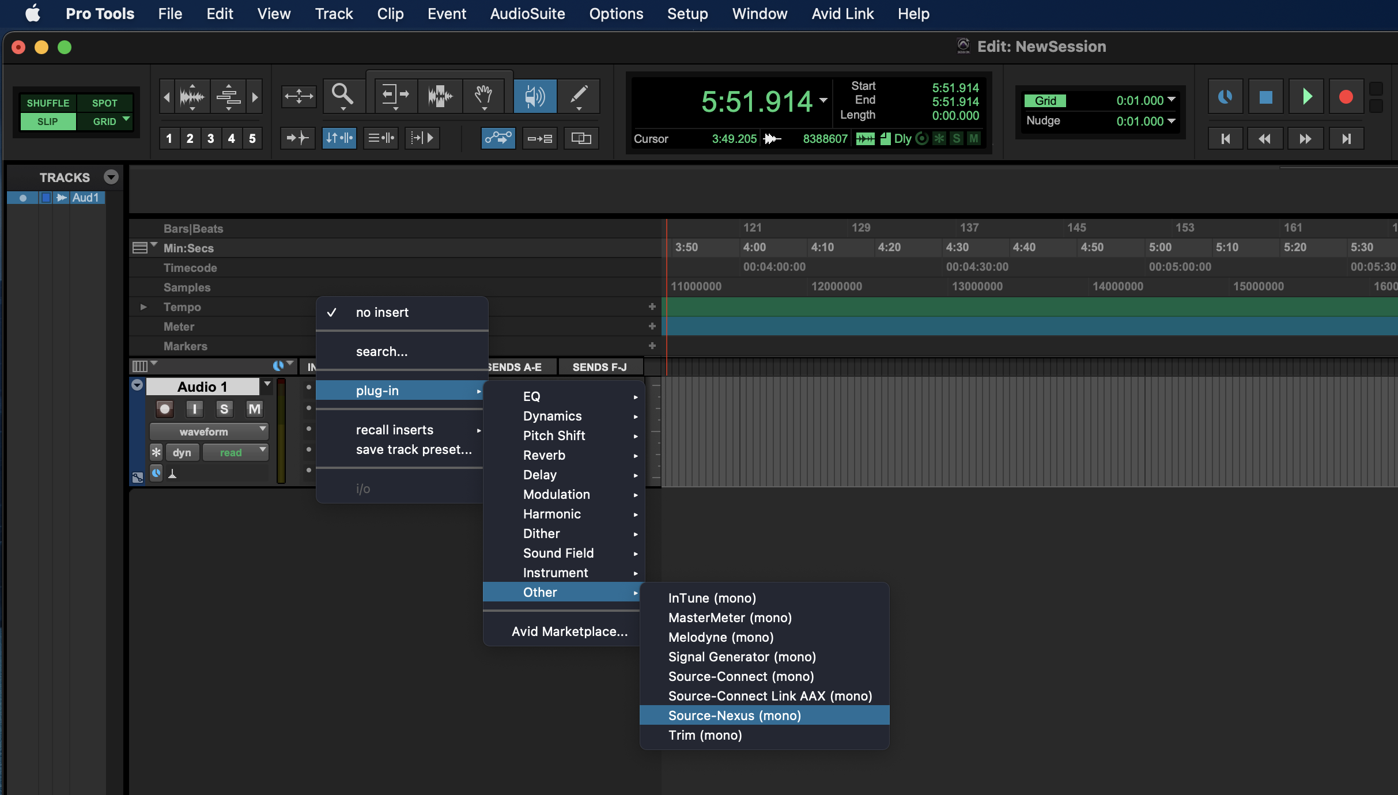Select the Grabber hand tool
Viewport: 1398px width, 795px height.
tap(483, 95)
